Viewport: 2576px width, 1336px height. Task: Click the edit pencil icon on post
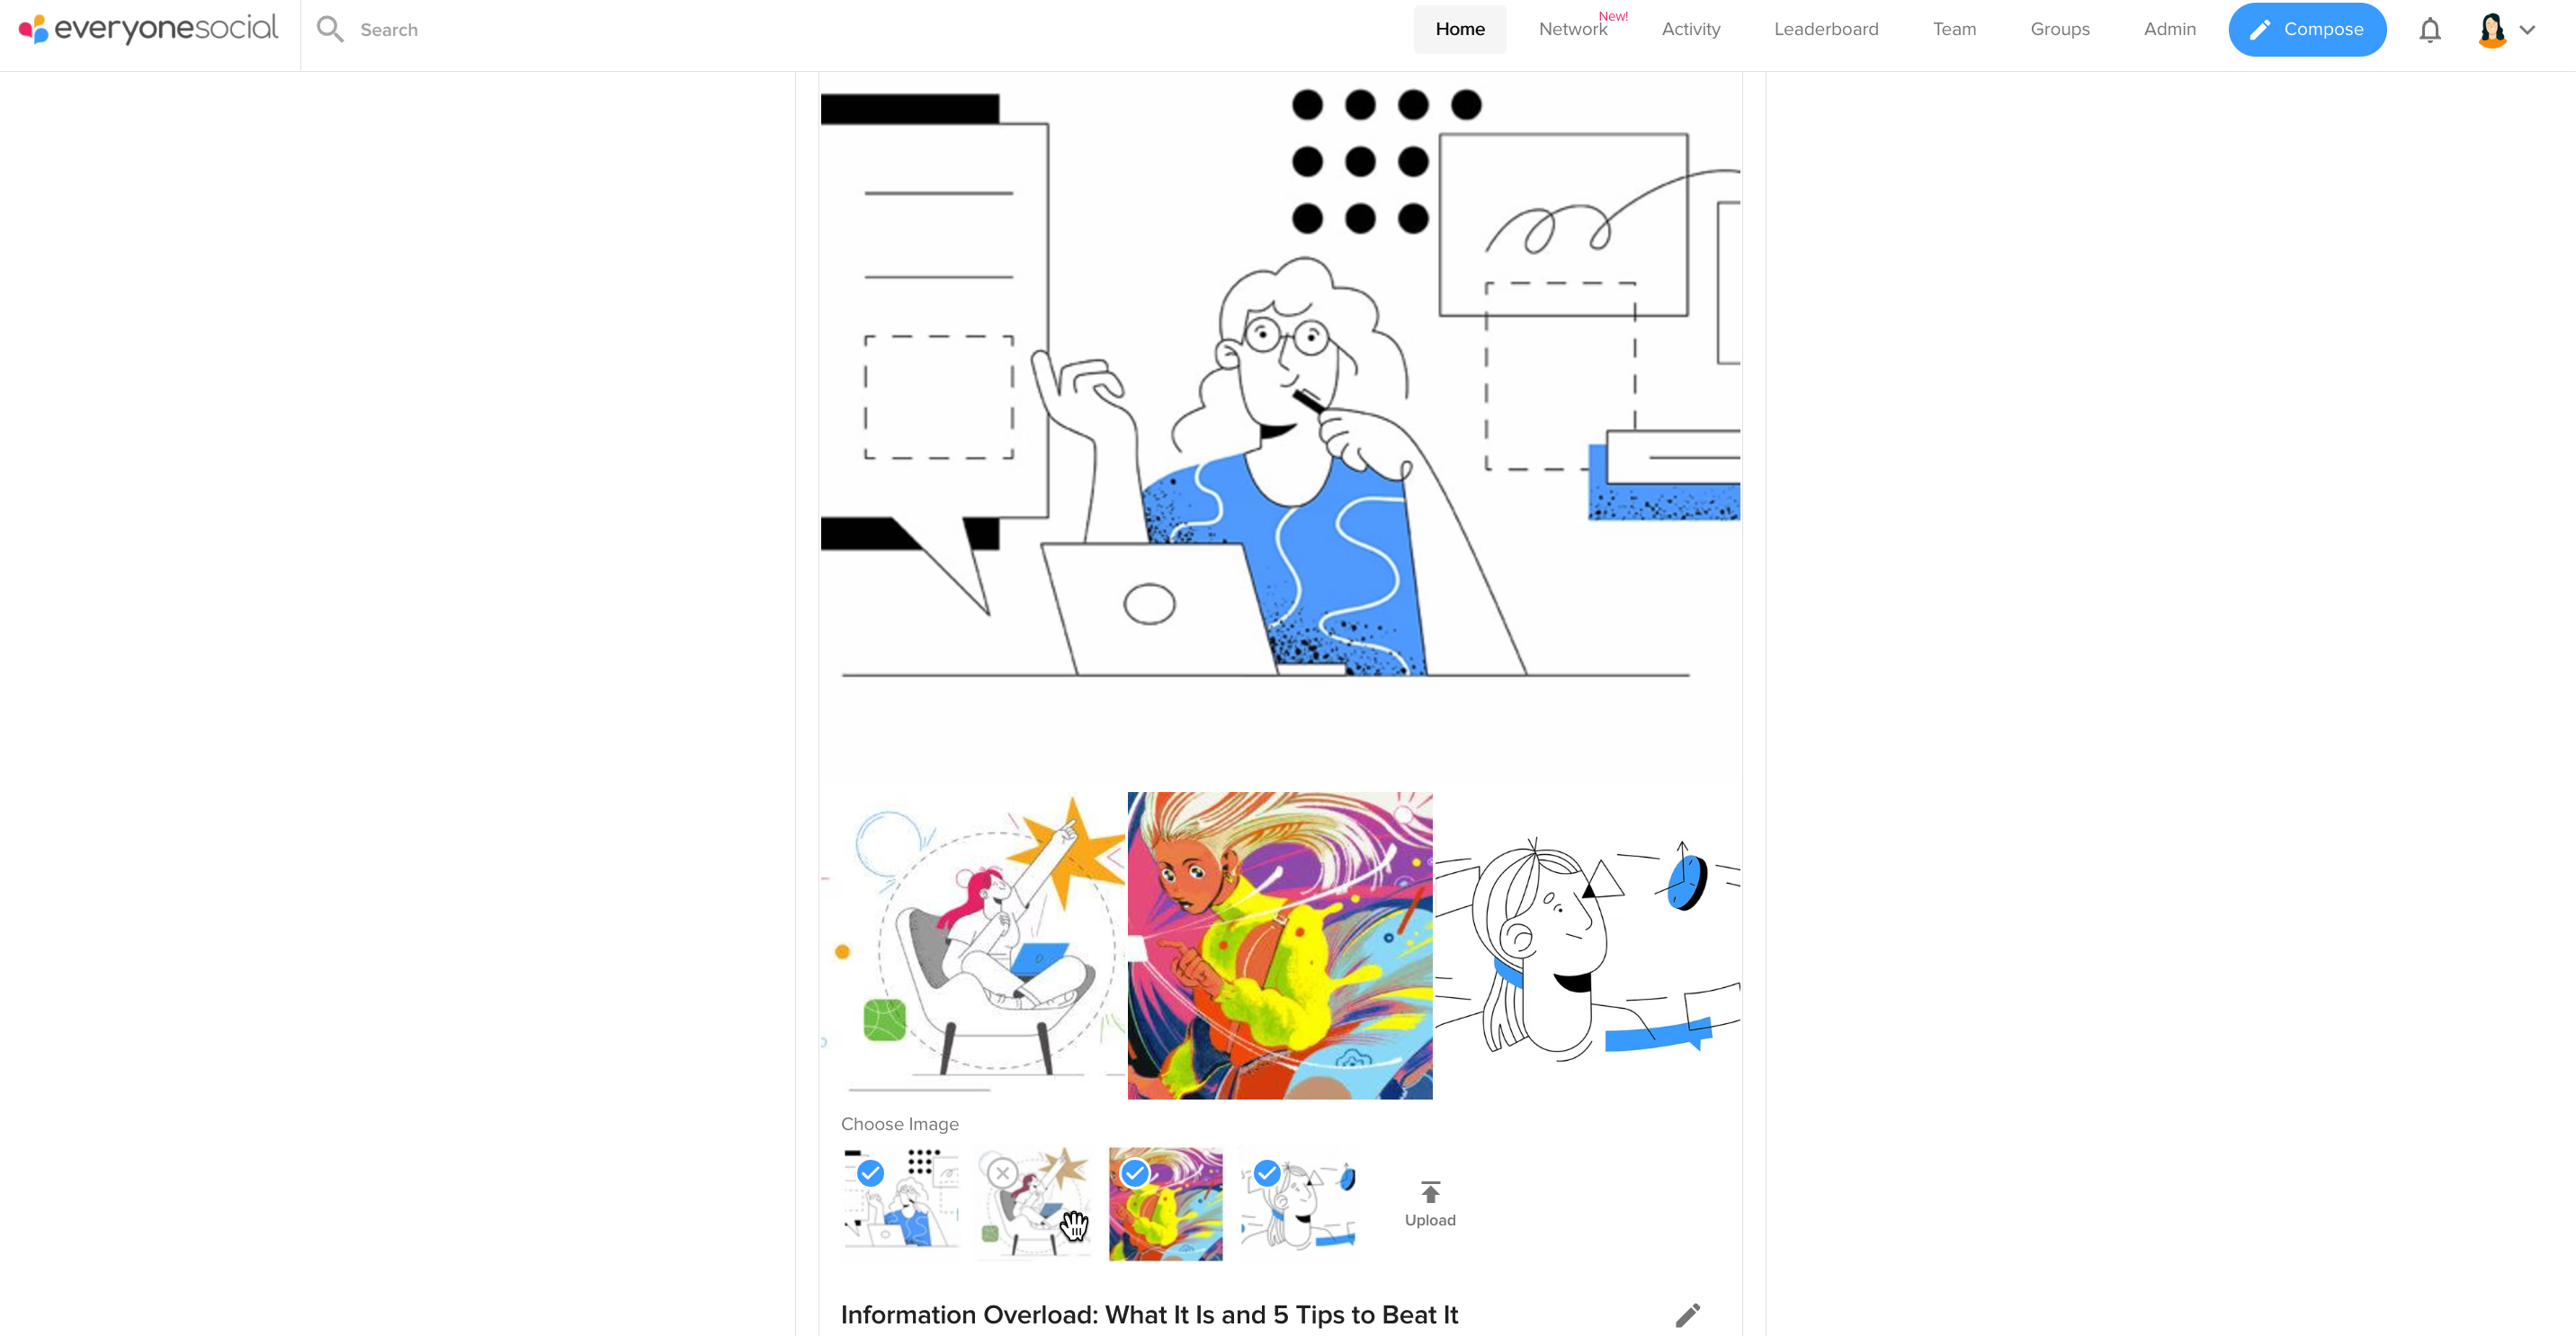[x=1686, y=1315]
